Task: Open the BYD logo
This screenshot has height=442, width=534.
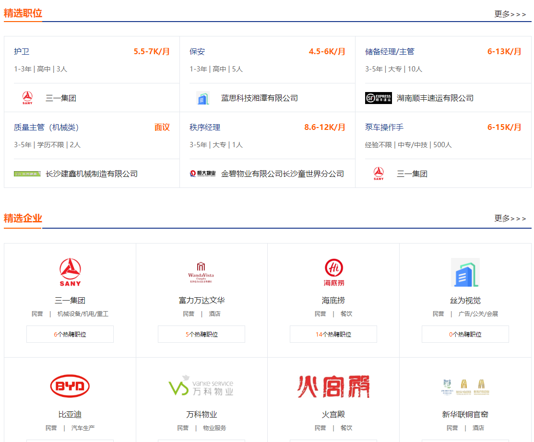Action: 70,386
